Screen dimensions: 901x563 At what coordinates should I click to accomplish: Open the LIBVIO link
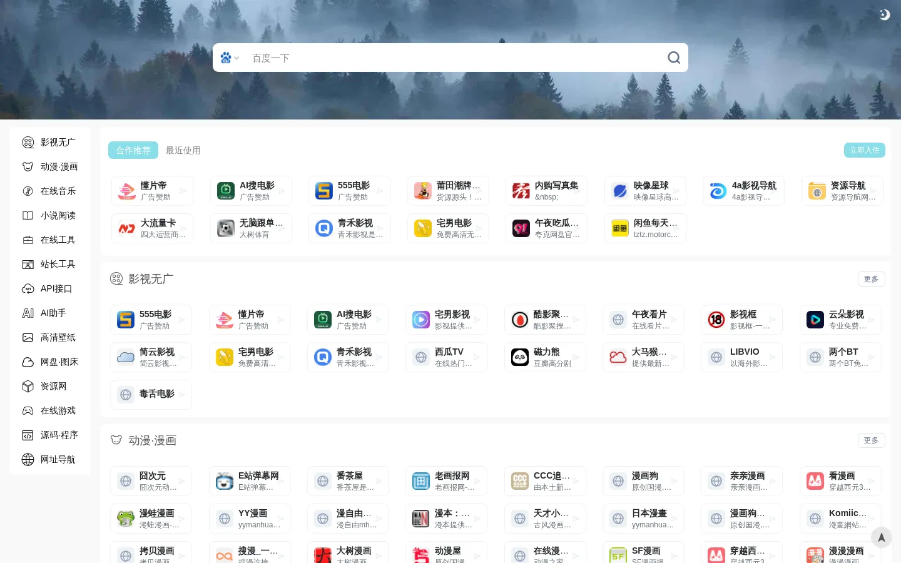pyautogui.click(x=742, y=357)
